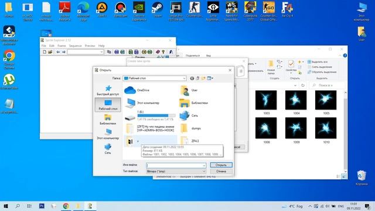Screen dimensions: 375x211
Task: Click Снять выделение in Explorer ribbon
Action: [x=320, y=67]
